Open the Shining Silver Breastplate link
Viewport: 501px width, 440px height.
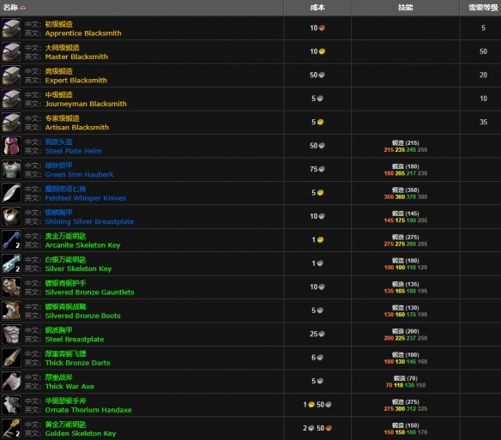click(89, 222)
